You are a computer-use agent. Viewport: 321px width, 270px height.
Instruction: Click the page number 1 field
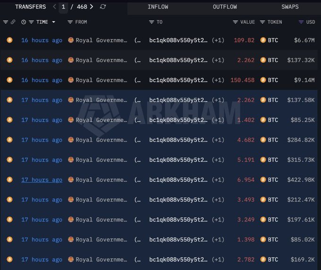(63, 7)
